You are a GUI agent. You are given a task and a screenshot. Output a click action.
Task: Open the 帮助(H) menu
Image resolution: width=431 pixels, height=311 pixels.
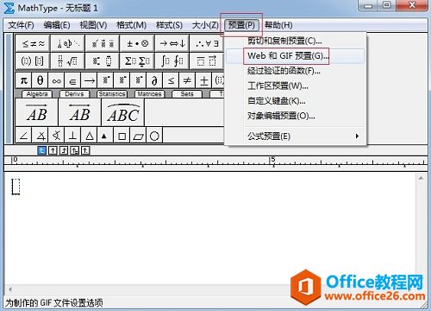tap(278, 25)
